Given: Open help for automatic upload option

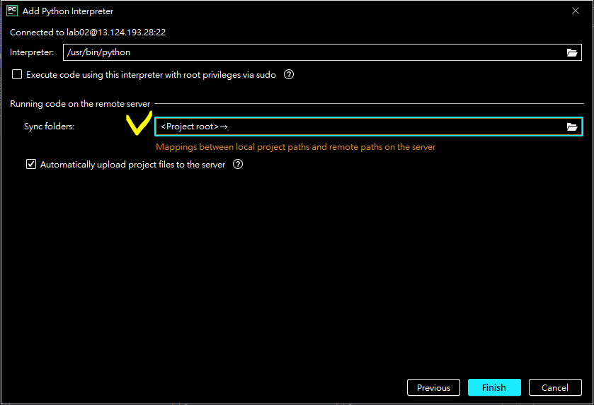Looking at the screenshot, I should click(237, 164).
